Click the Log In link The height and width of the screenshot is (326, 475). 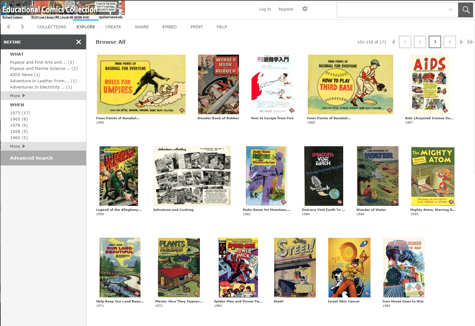[265, 9]
